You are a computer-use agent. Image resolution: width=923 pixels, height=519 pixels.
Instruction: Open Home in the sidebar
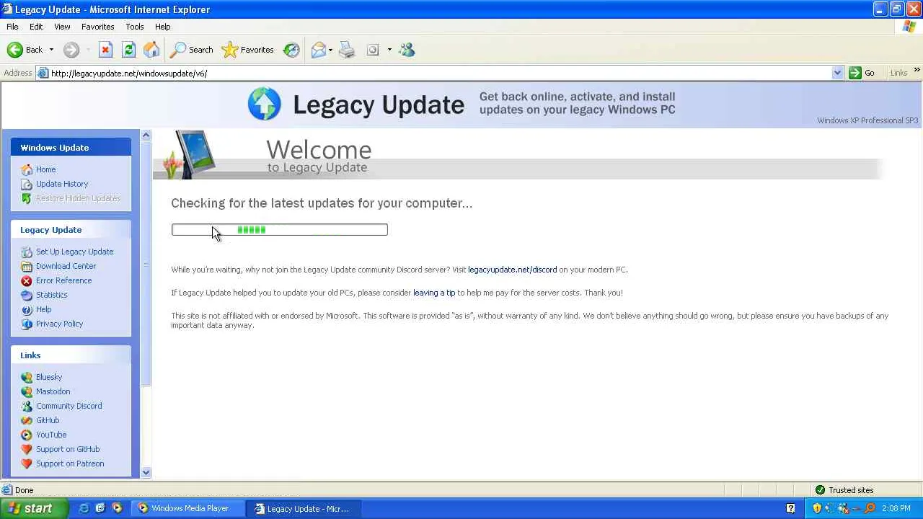[x=45, y=169]
